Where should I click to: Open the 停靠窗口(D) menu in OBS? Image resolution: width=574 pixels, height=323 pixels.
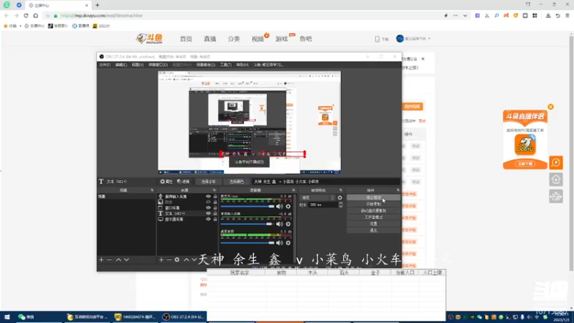pyautogui.click(x=158, y=65)
